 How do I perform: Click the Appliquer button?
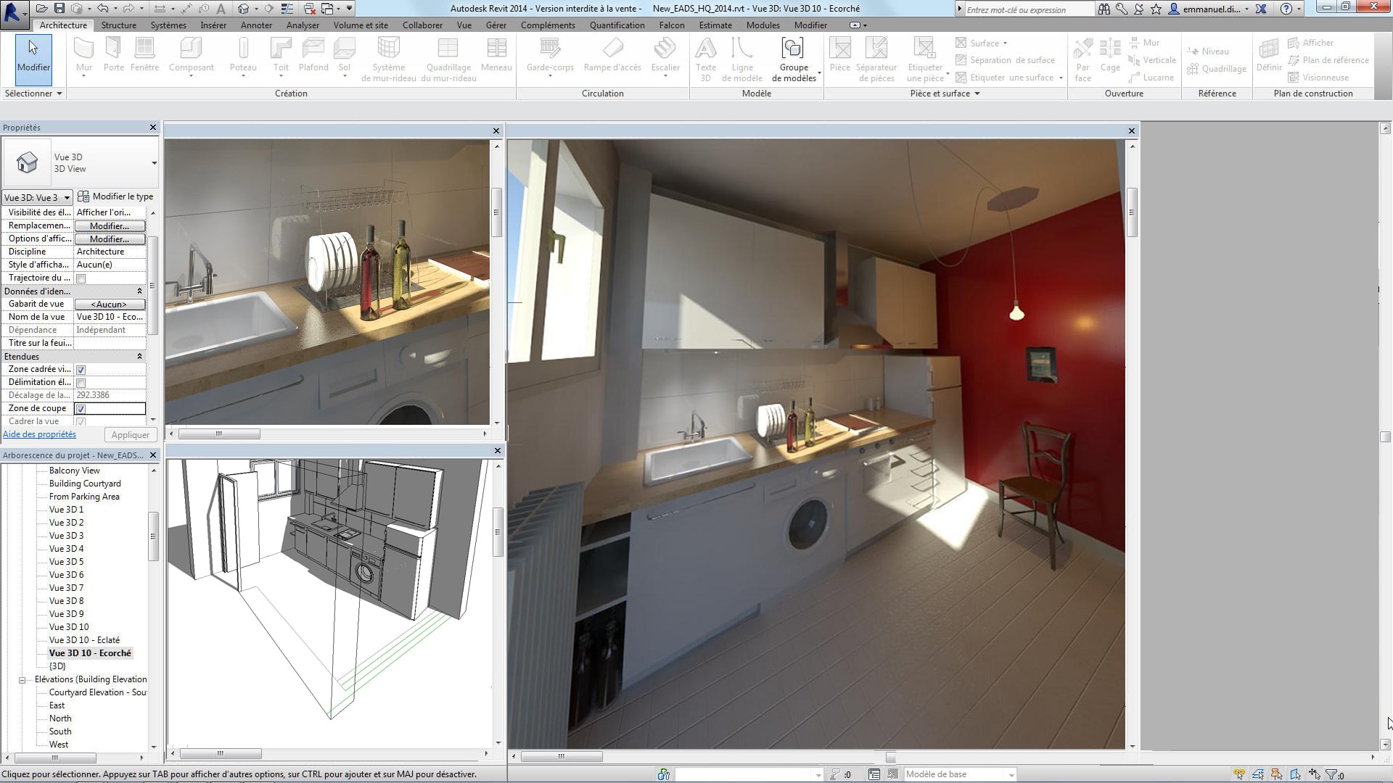[131, 435]
